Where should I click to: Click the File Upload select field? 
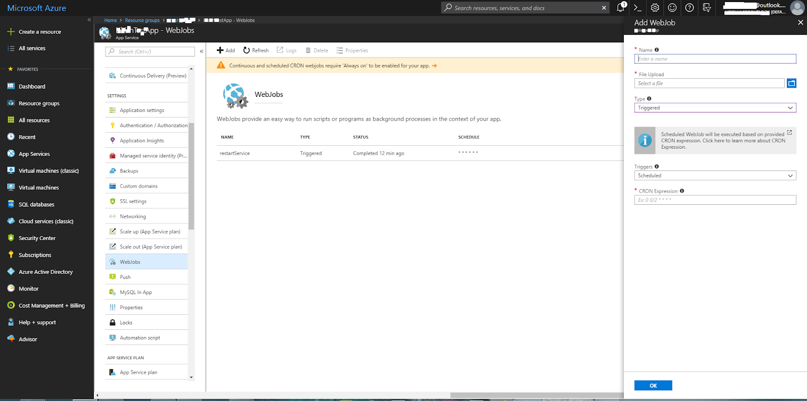pyautogui.click(x=709, y=83)
